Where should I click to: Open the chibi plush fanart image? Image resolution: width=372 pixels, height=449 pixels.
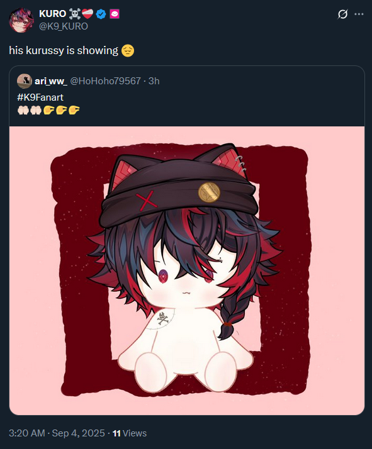tap(187, 270)
